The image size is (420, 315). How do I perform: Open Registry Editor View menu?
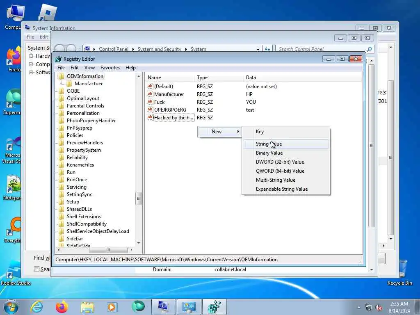pyautogui.click(x=89, y=68)
